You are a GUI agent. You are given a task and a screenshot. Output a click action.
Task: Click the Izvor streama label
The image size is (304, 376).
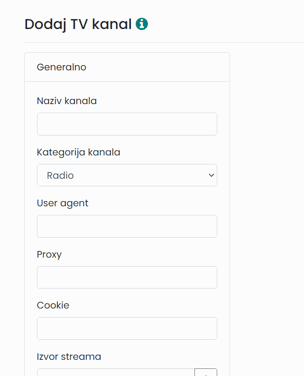point(69,357)
